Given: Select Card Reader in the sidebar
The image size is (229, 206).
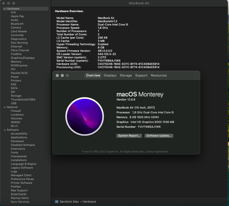Looking at the screenshot, I should coord(19,32).
